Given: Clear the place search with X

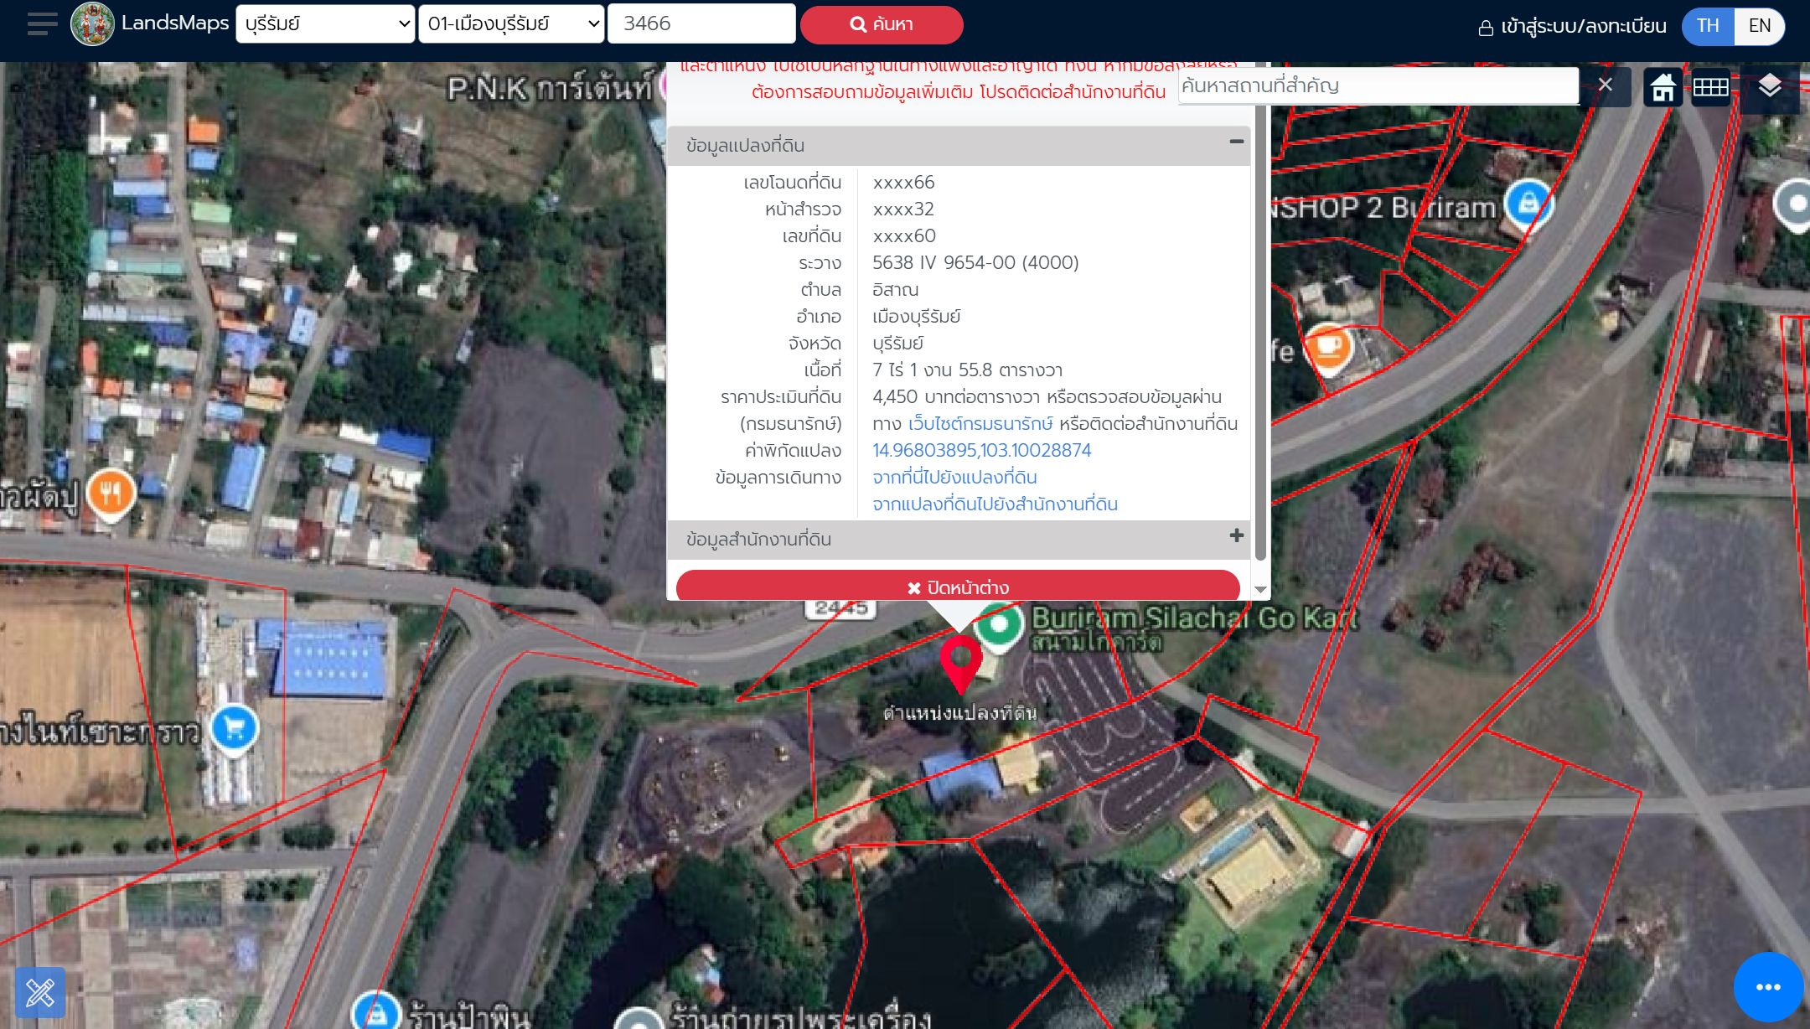Looking at the screenshot, I should click(1605, 85).
